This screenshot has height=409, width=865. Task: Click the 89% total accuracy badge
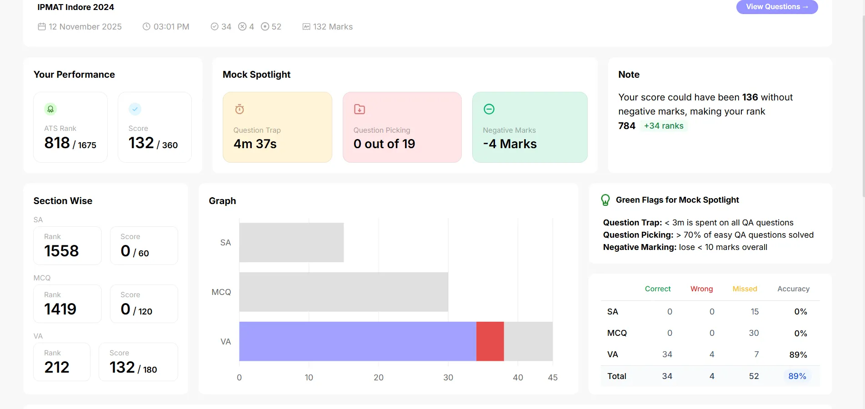click(x=797, y=376)
